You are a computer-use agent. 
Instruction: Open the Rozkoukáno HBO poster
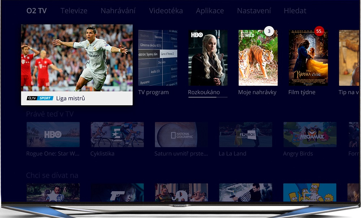[x=208, y=58]
